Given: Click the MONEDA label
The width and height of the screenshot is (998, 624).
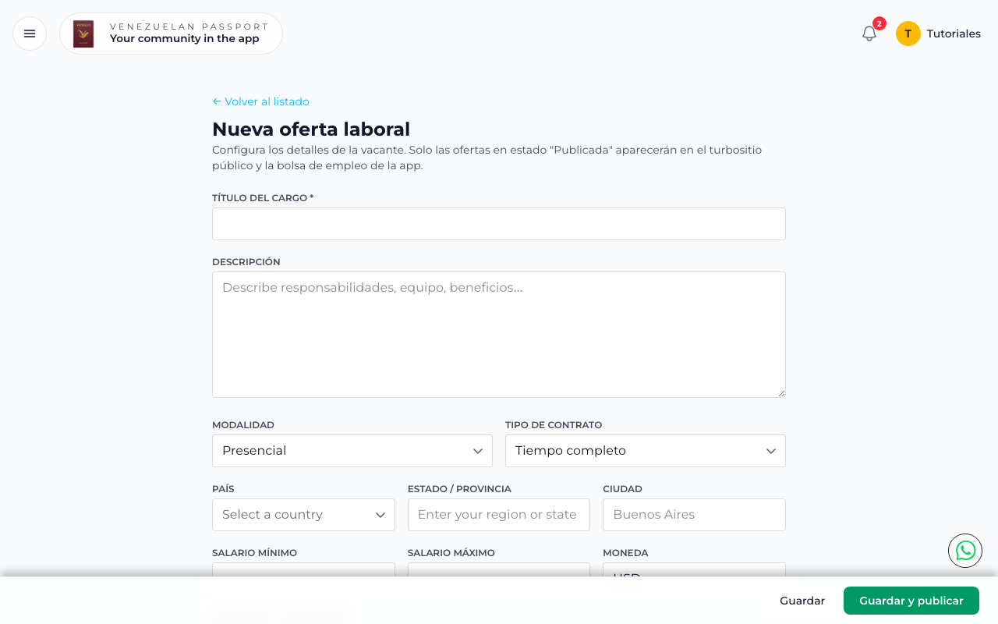Looking at the screenshot, I should coord(625,553).
